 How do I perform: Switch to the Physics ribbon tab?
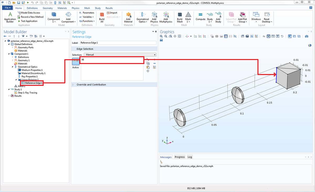(75, 8)
